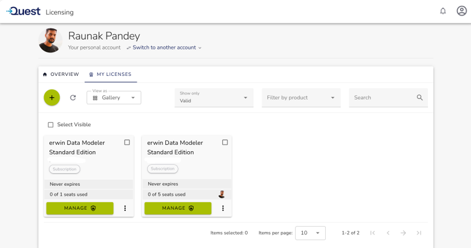The image size is (471, 248).
Task: Click the '0 of 1 seats used' text
Action: click(x=69, y=195)
